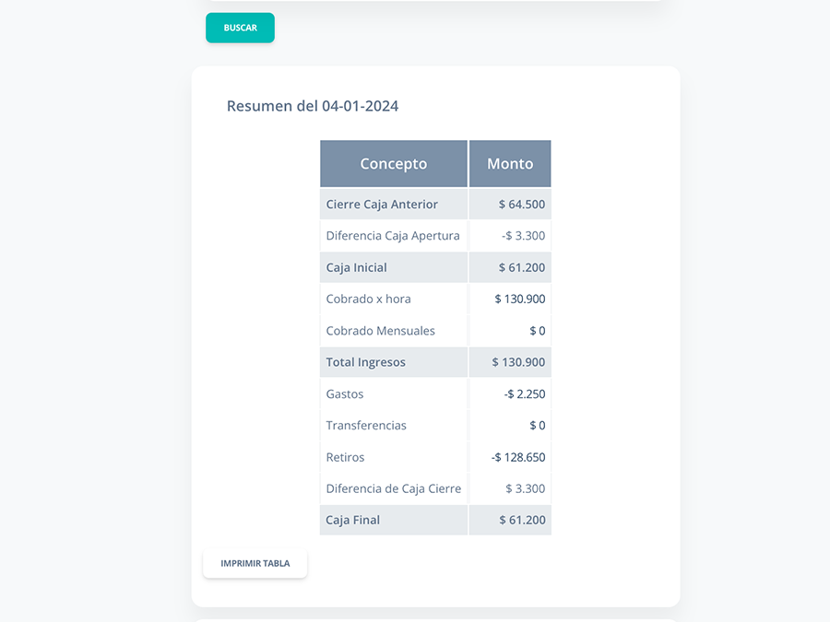Select the Transferencias row label
This screenshot has width=830, height=622.
(366, 425)
